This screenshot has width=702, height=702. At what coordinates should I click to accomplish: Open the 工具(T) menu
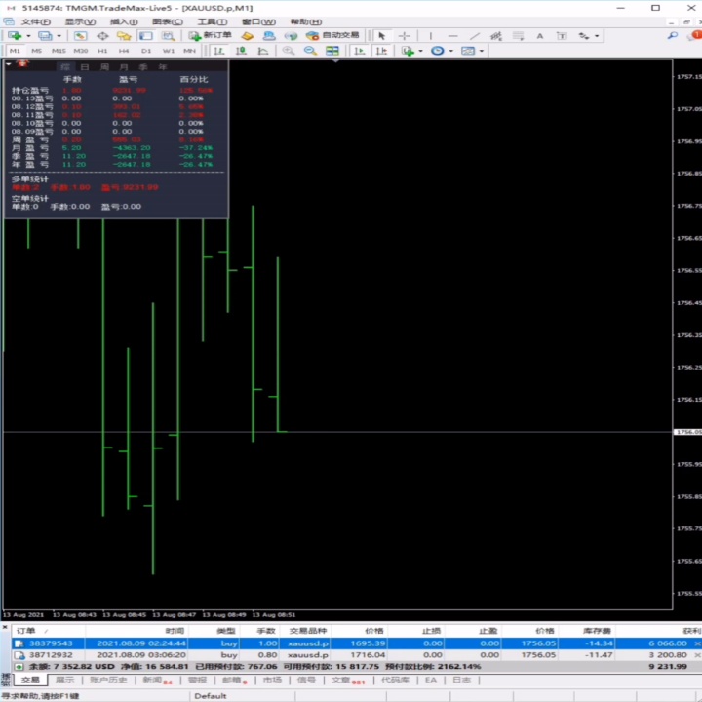(x=213, y=21)
